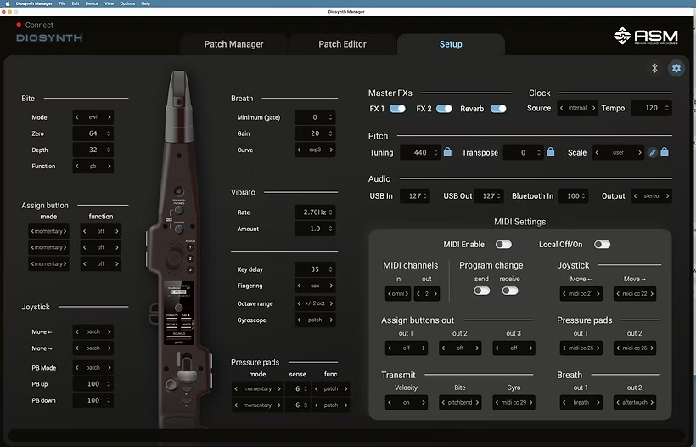This screenshot has width=696, height=447.
Task: Click next arrow on Bite Mode selector
Action: click(109, 117)
